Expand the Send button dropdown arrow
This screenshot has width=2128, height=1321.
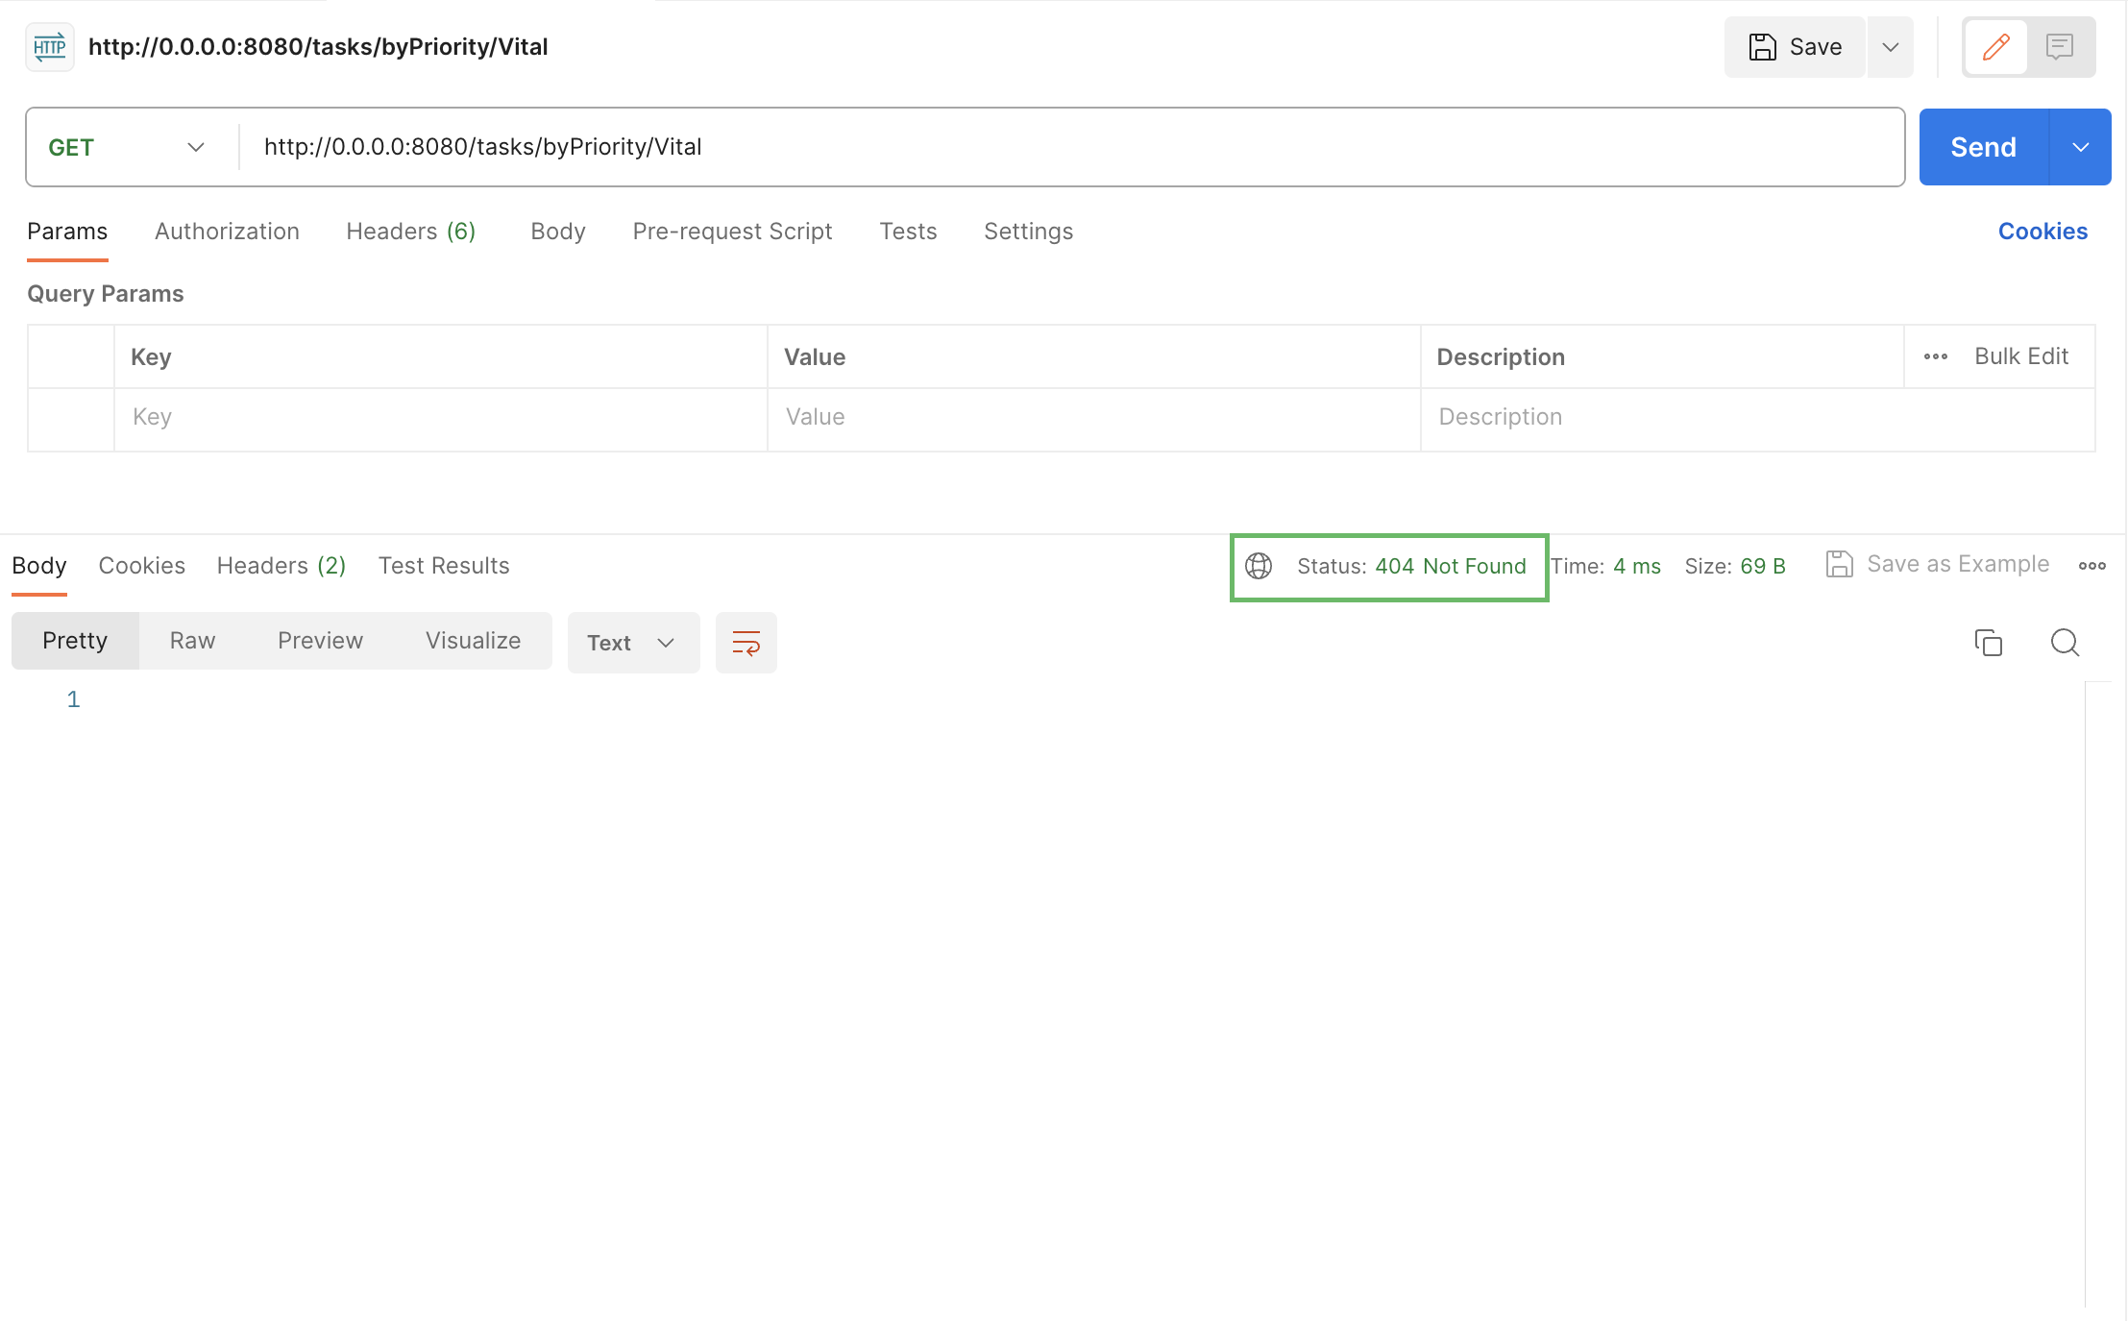click(x=2081, y=146)
